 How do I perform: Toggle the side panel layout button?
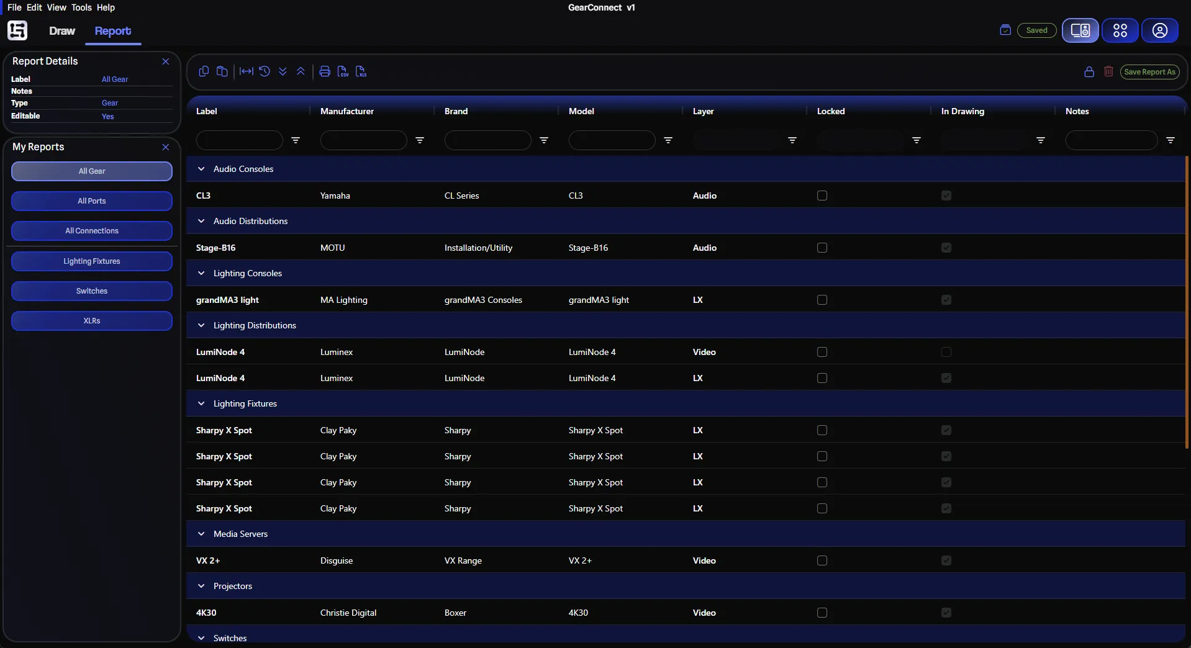coord(1080,30)
